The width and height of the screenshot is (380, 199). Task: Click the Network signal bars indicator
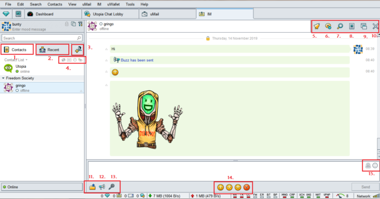[376, 196]
